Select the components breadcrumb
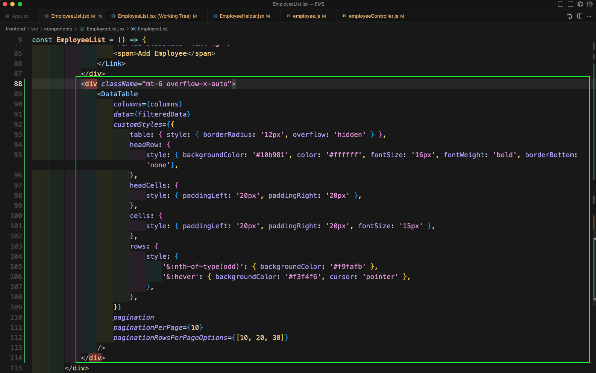 (x=58, y=29)
